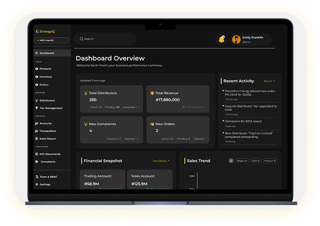
Task: Click the Settings gear icon
Action: pyautogui.click(x=37, y=184)
